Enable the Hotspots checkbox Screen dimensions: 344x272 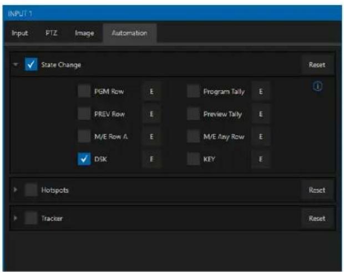[x=31, y=190]
